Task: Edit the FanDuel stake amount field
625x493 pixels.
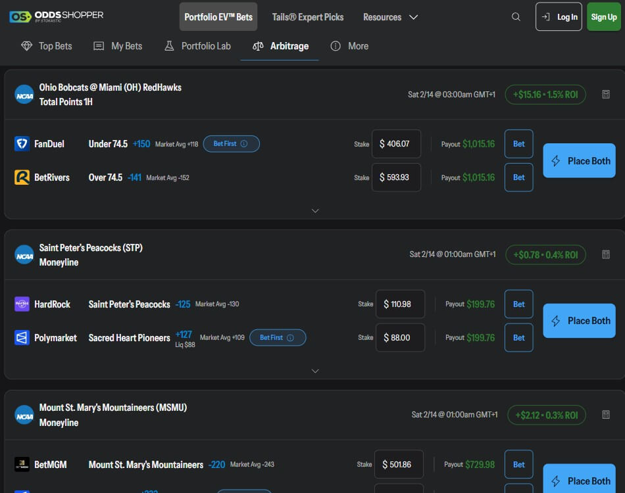Action: 396,144
